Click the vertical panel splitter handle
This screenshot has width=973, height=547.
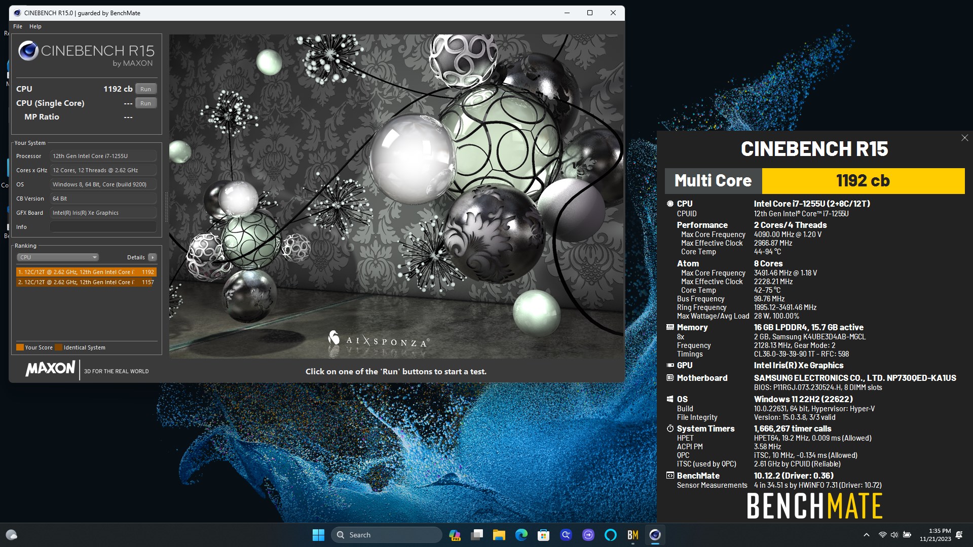(166, 207)
